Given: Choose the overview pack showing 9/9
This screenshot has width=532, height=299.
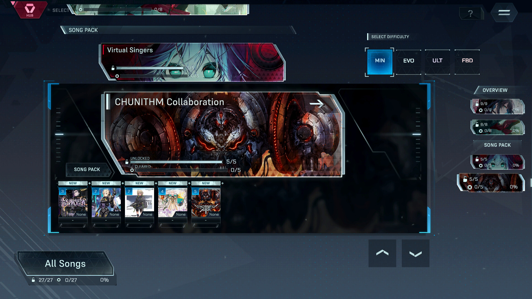Looking at the screenshot, I should point(498,107).
